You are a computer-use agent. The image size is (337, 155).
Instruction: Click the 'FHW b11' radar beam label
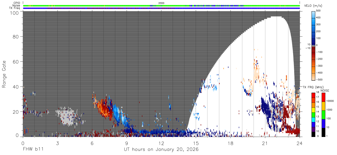(33, 150)
